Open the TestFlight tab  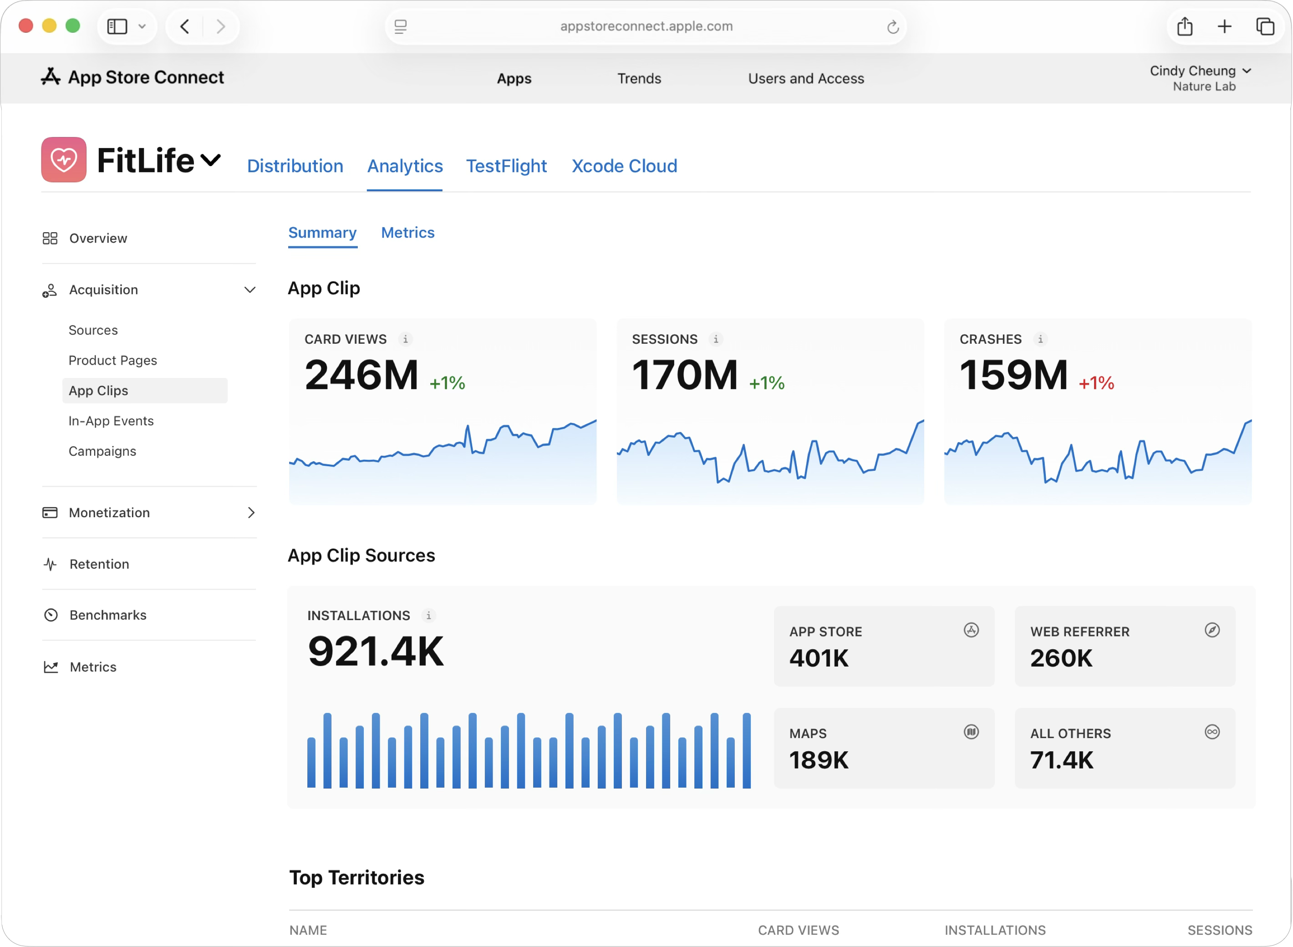506,166
